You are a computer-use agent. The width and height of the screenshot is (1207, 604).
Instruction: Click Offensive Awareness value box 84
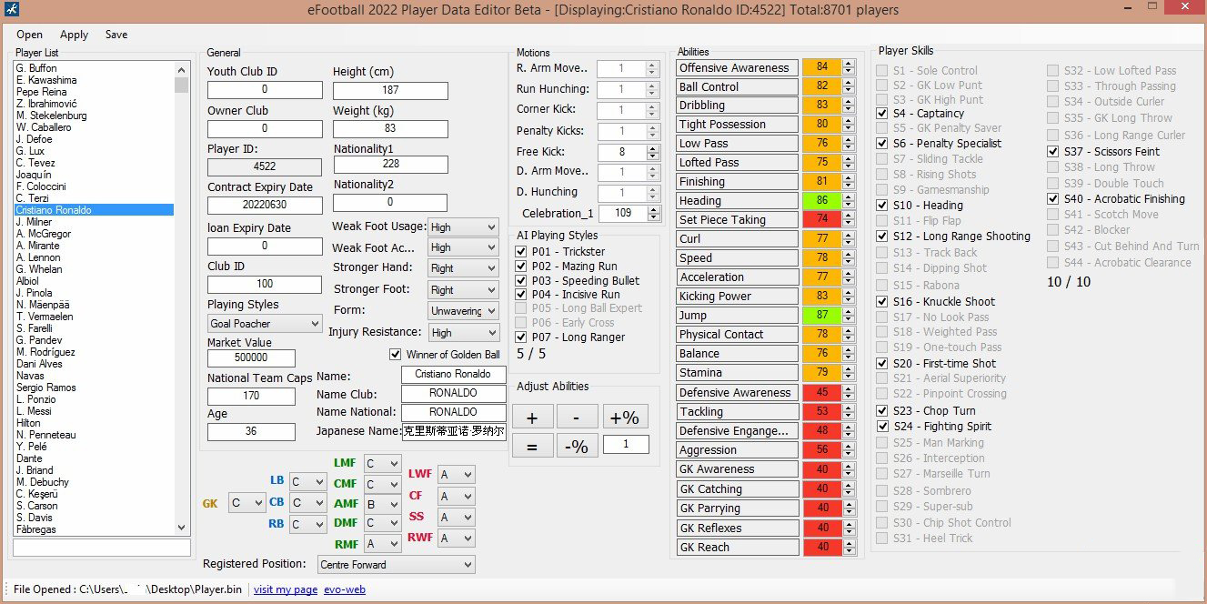tap(822, 67)
